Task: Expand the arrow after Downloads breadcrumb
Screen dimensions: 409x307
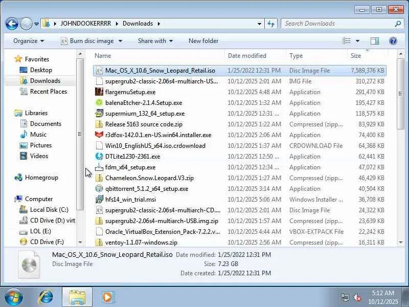Action: click(159, 24)
